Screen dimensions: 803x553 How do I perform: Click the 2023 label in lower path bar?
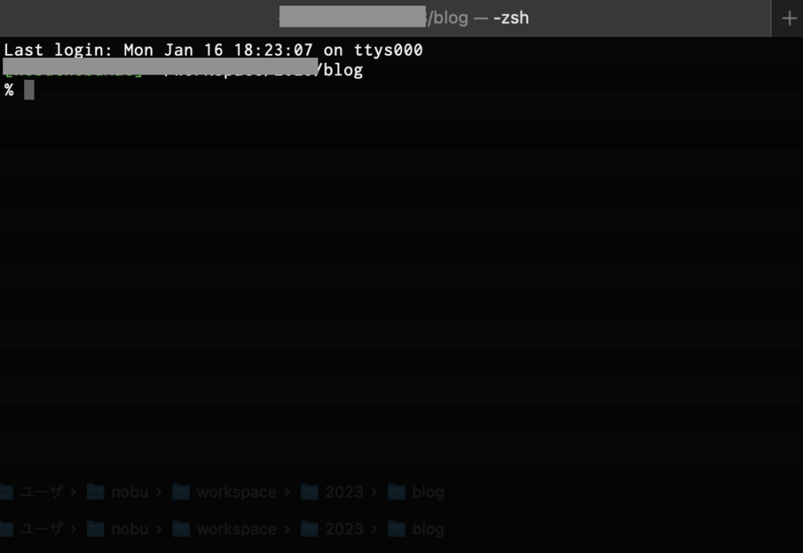coord(344,529)
